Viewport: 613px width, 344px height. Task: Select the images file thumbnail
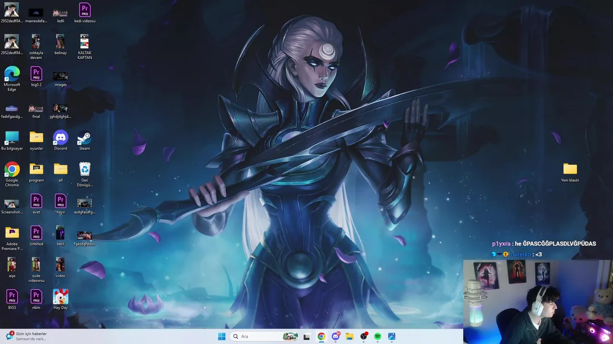coord(60,79)
